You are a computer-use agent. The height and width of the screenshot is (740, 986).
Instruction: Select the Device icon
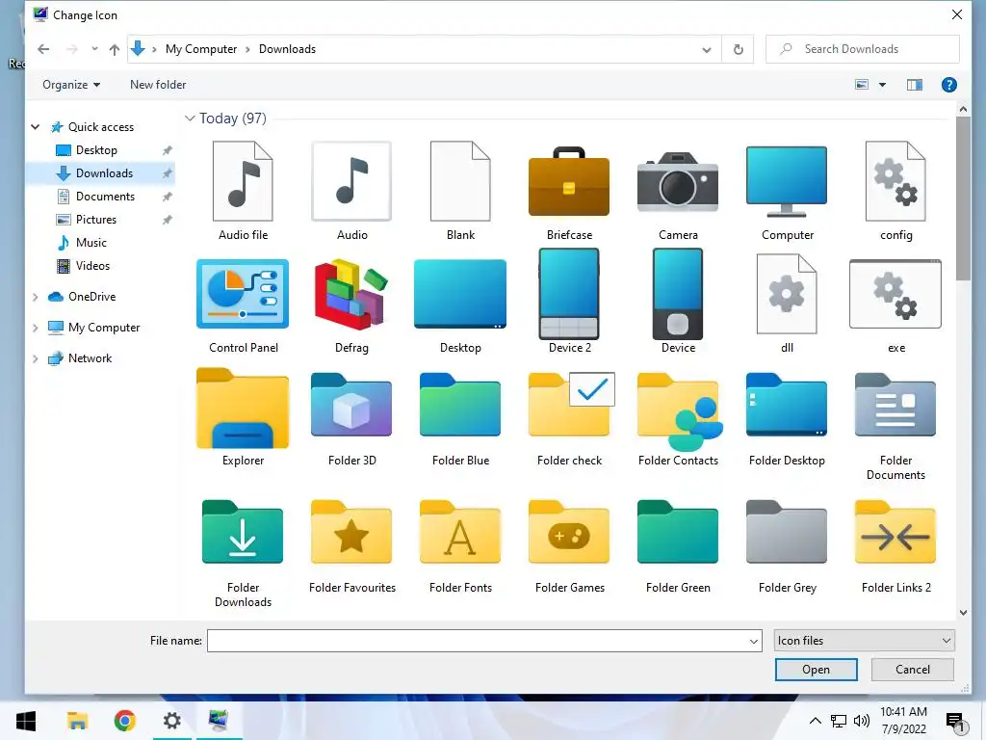(678, 294)
